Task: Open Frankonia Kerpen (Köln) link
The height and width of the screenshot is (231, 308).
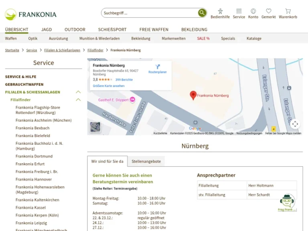Action: pos(37,215)
